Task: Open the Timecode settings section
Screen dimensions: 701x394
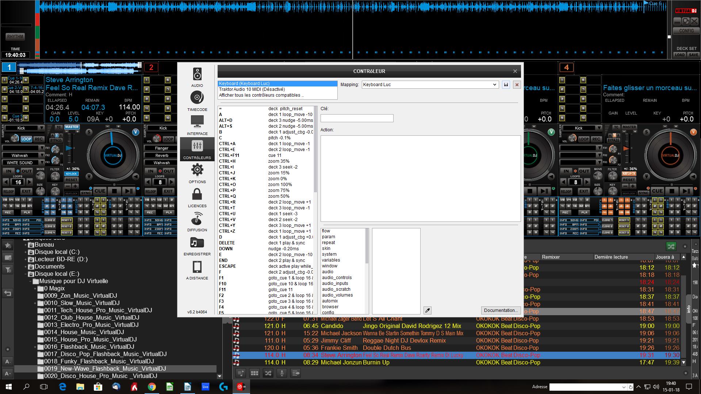Action: 197,101
